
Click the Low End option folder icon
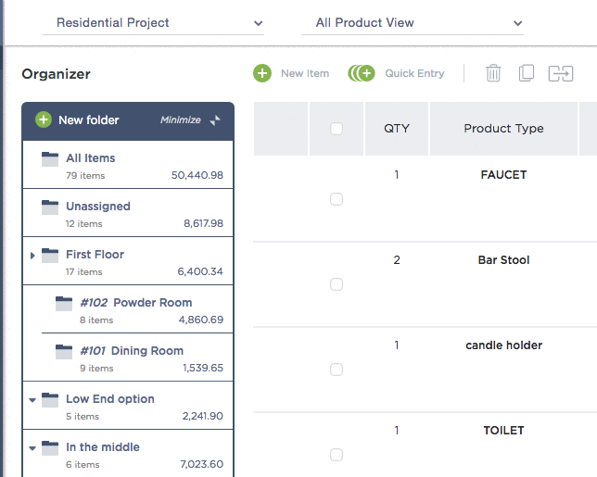click(x=50, y=400)
